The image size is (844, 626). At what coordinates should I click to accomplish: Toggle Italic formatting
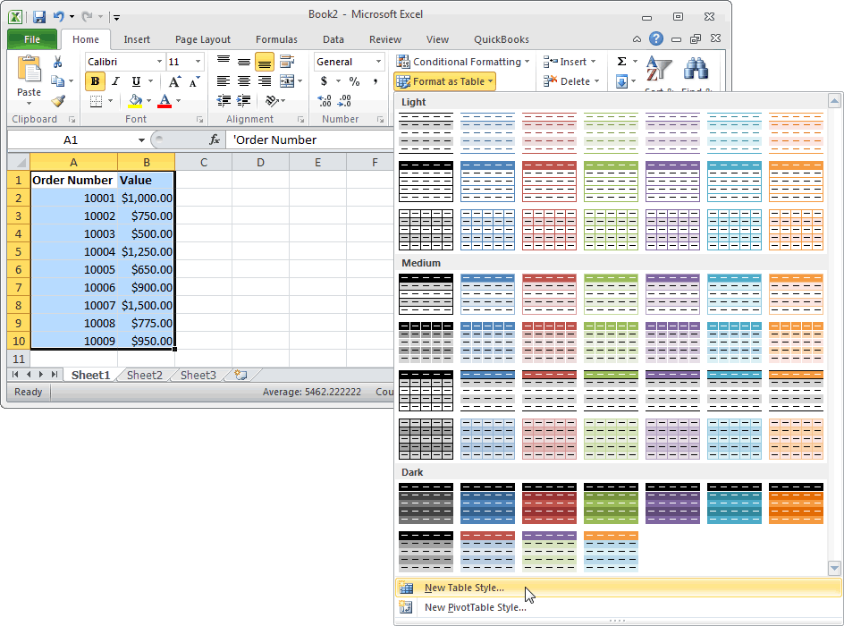tap(115, 81)
